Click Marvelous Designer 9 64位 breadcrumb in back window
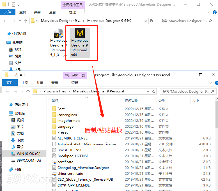This screenshot has width=218, height=191. coord(109,21)
